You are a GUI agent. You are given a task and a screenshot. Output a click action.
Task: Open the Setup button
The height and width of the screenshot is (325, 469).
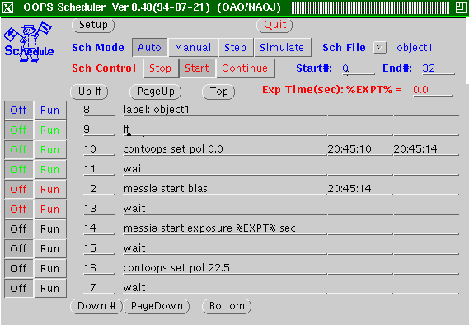click(93, 25)
